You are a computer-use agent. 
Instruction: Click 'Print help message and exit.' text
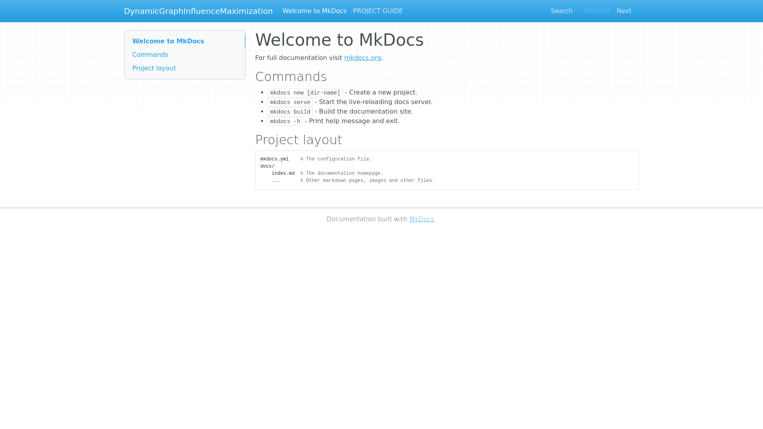(354, 121)
